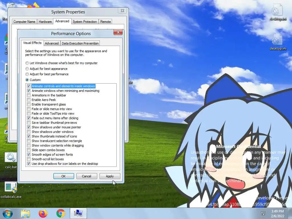Screen dimensions: 292x219
Task: Switch to Visual Effects tab
Action: click(x=33, y=43)
